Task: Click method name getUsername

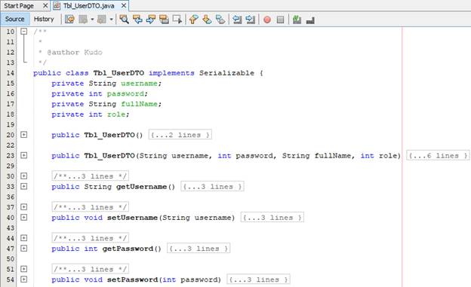Action: pyautogui.click(x=141, y=187)
